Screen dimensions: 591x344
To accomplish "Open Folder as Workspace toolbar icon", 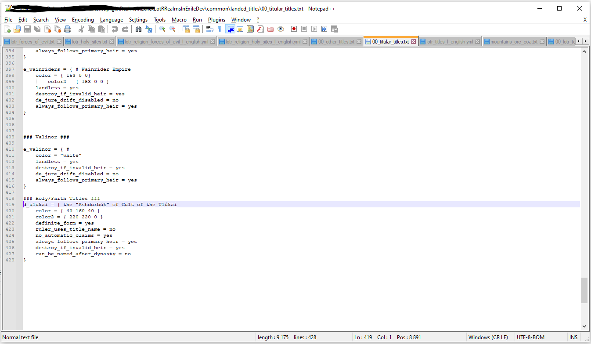I will point(270,29).
